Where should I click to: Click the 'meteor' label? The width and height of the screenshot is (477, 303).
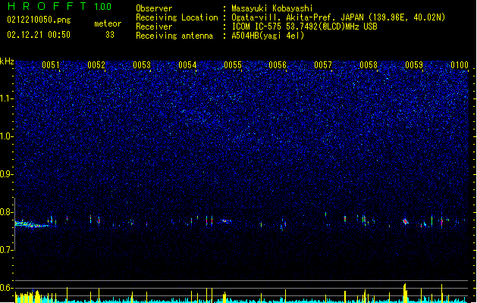coord(108,23)
